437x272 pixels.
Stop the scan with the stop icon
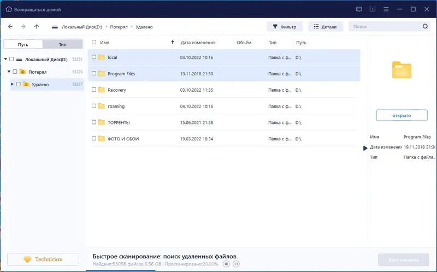click(x=226, y=264)
